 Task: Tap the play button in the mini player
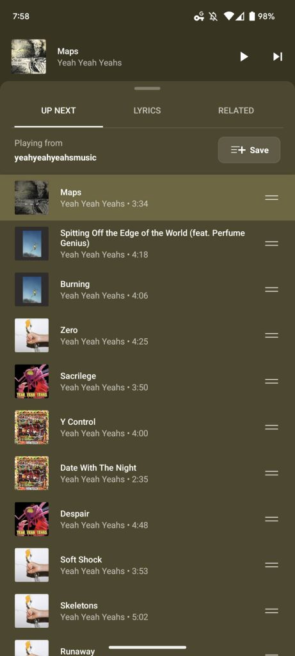[x=244, y=56]
